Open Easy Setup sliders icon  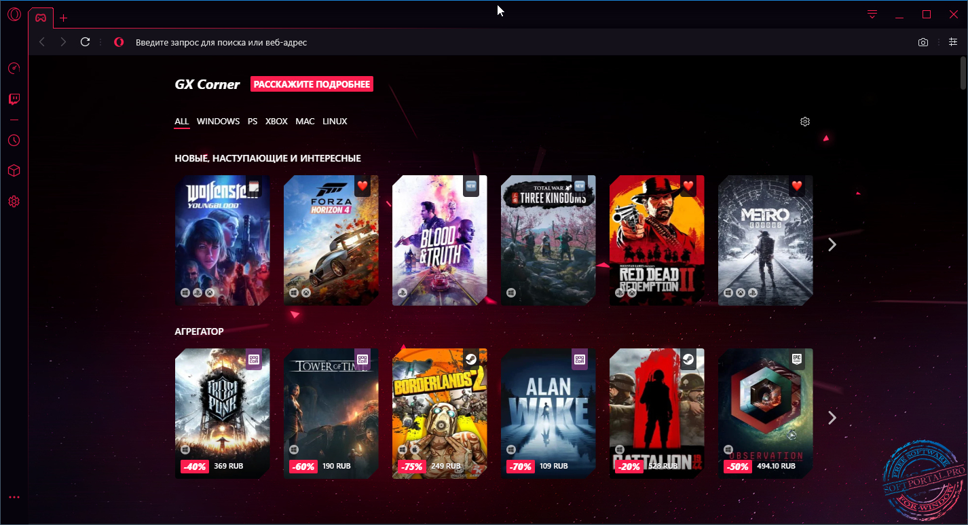[953, 42]
